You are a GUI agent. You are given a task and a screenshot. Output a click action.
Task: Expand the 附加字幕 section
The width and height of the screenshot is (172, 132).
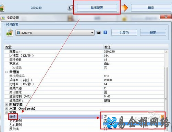pos(7,104)
